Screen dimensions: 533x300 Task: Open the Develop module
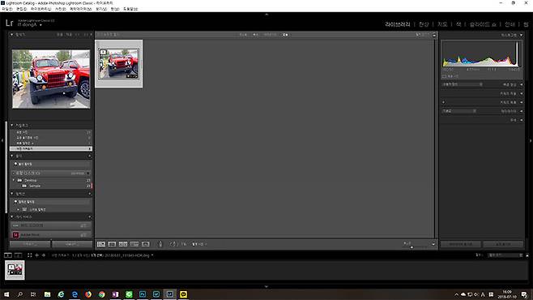point(424,24)
